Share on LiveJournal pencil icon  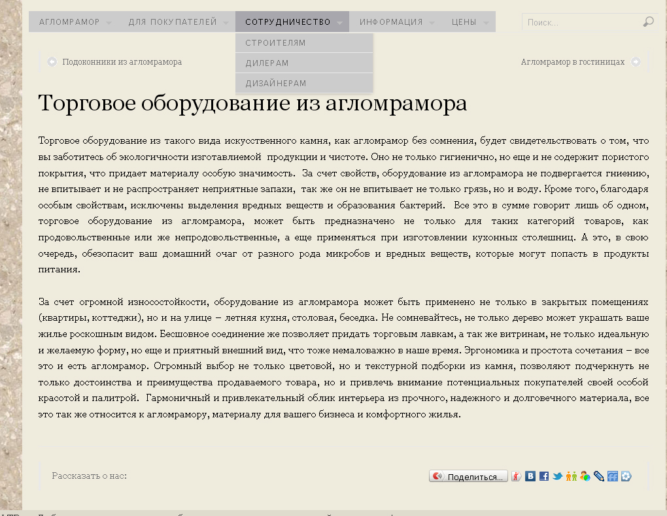coord(598,476)
